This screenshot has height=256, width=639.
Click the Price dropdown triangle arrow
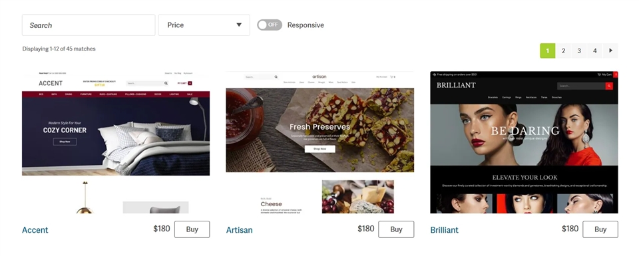(239, 25)
